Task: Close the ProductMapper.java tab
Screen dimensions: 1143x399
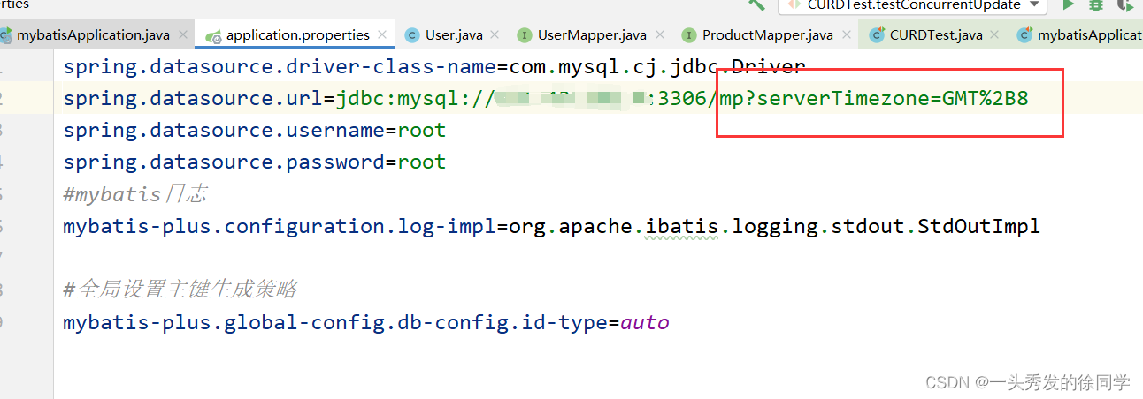Action: pos(846,35)
